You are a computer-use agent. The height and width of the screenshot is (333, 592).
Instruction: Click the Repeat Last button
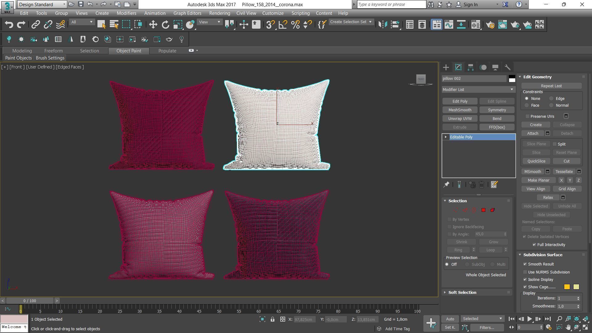pyautogui.click(x=551, y=86)
